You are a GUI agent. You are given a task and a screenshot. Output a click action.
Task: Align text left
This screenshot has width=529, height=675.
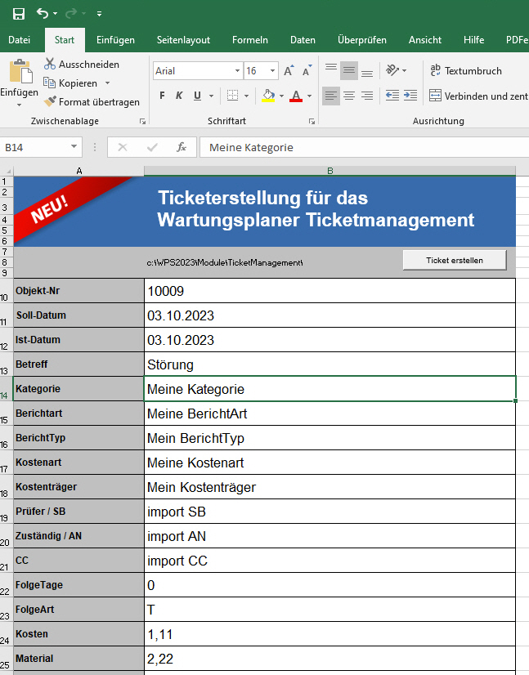331,96
